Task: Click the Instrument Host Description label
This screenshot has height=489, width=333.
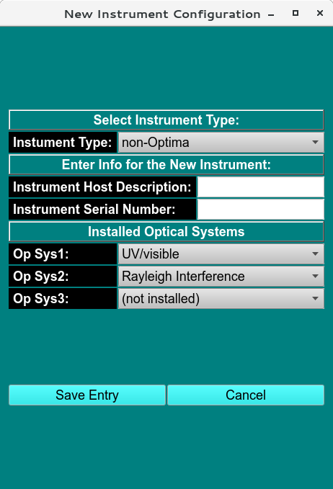Action: pyautogui.click(x=102, y=187)
